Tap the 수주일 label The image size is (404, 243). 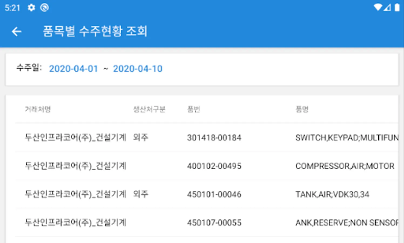[x=29, y=67]
